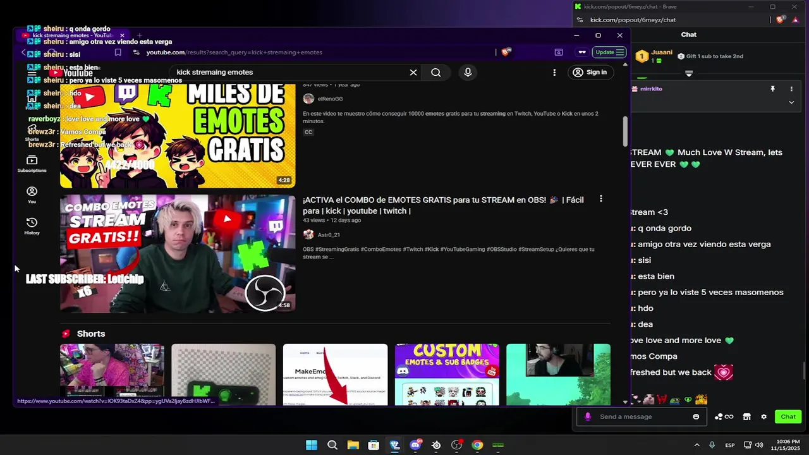Open more options for ACTIVA el COMBO video

click(x=600, y=199)
